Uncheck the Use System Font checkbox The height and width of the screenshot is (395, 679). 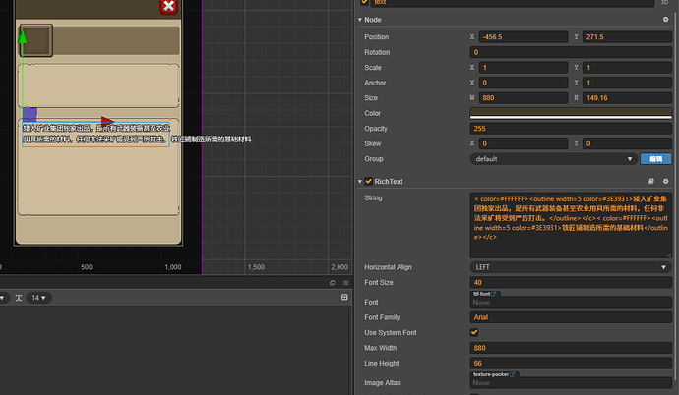475,332
